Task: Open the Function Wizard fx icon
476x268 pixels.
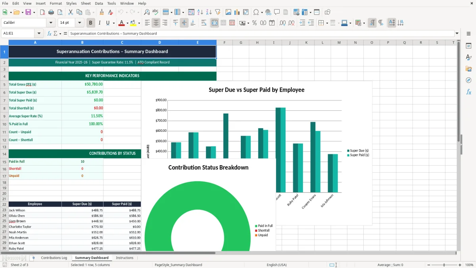Action: [49, 34]
